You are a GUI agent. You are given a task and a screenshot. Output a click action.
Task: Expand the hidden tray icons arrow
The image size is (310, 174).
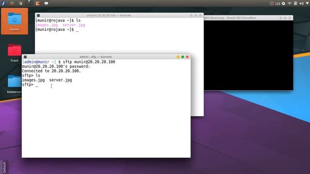pyautogui.click(x=308, y=3)
